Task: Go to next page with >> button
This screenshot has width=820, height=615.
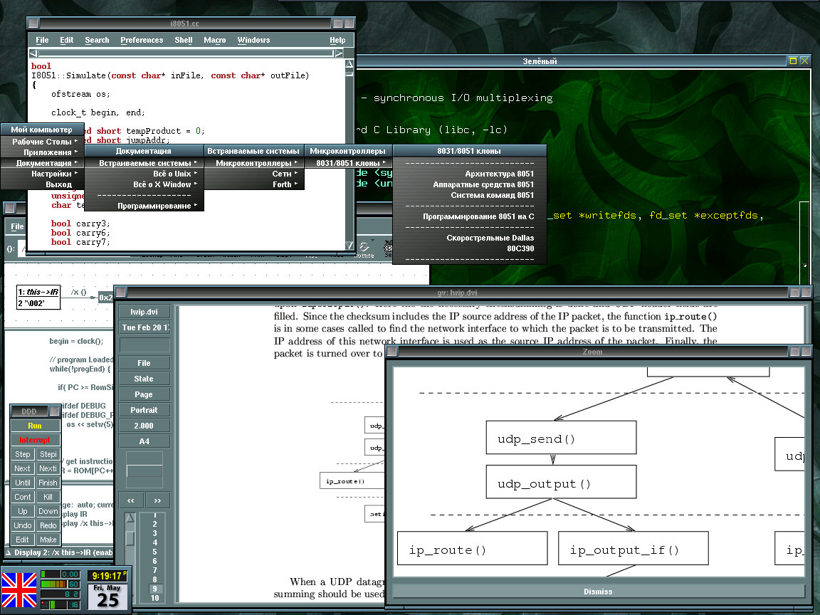Action: (157, 500)
